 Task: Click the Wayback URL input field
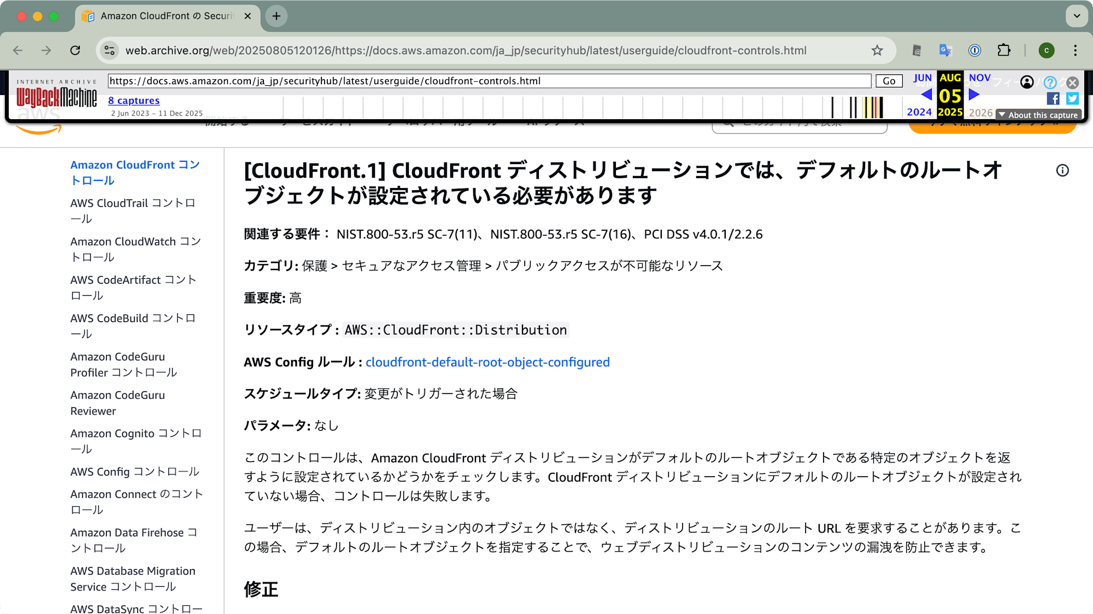click(490, 81)
